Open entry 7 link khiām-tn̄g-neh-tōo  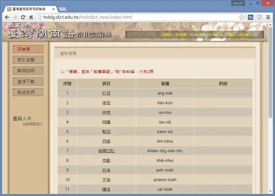tap(106, 151)
